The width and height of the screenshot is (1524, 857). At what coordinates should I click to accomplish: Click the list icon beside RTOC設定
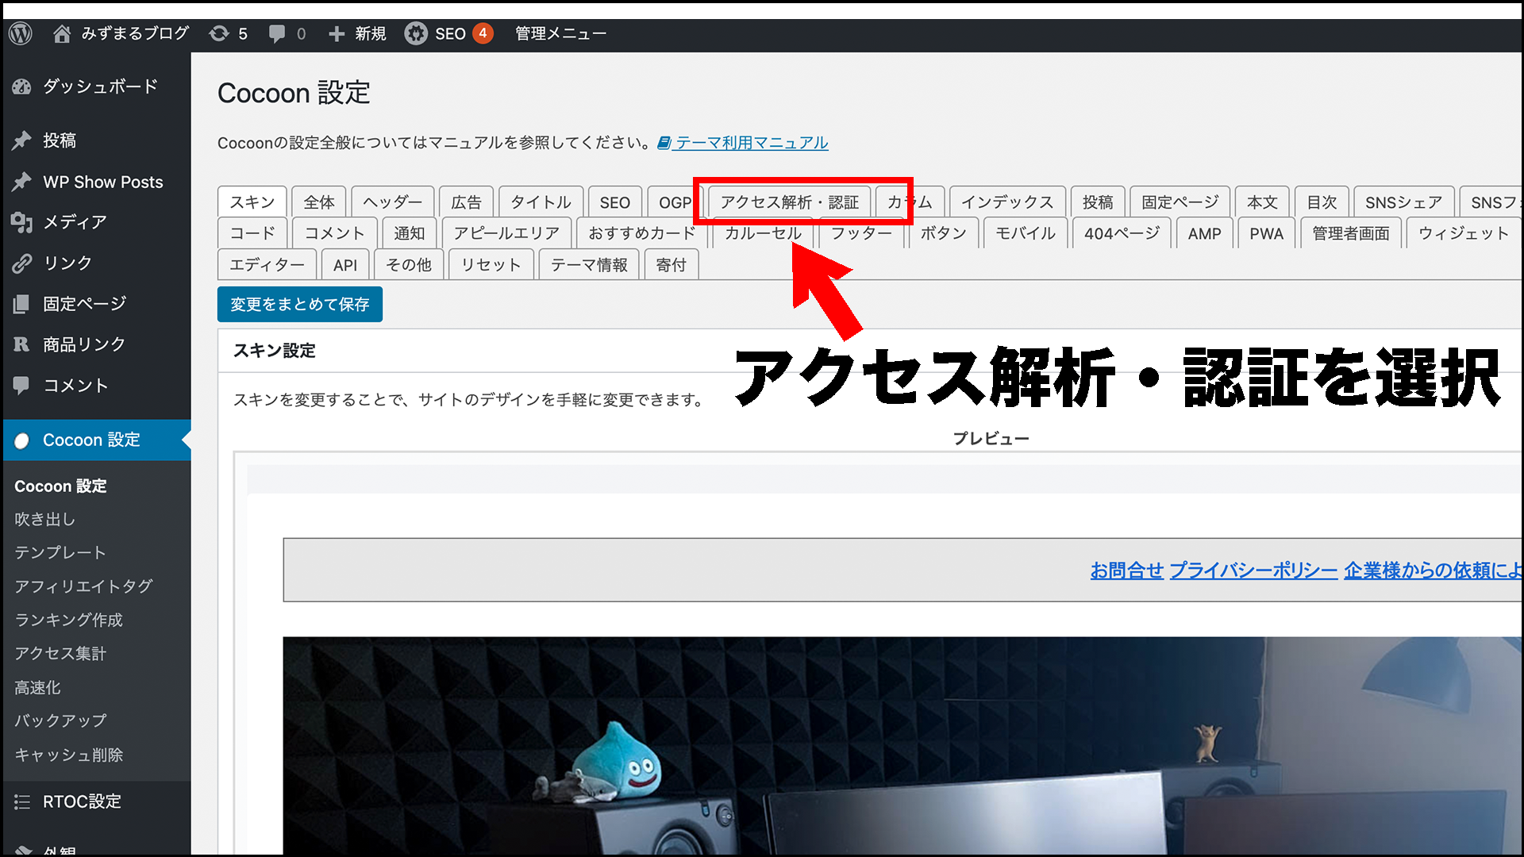22,802
